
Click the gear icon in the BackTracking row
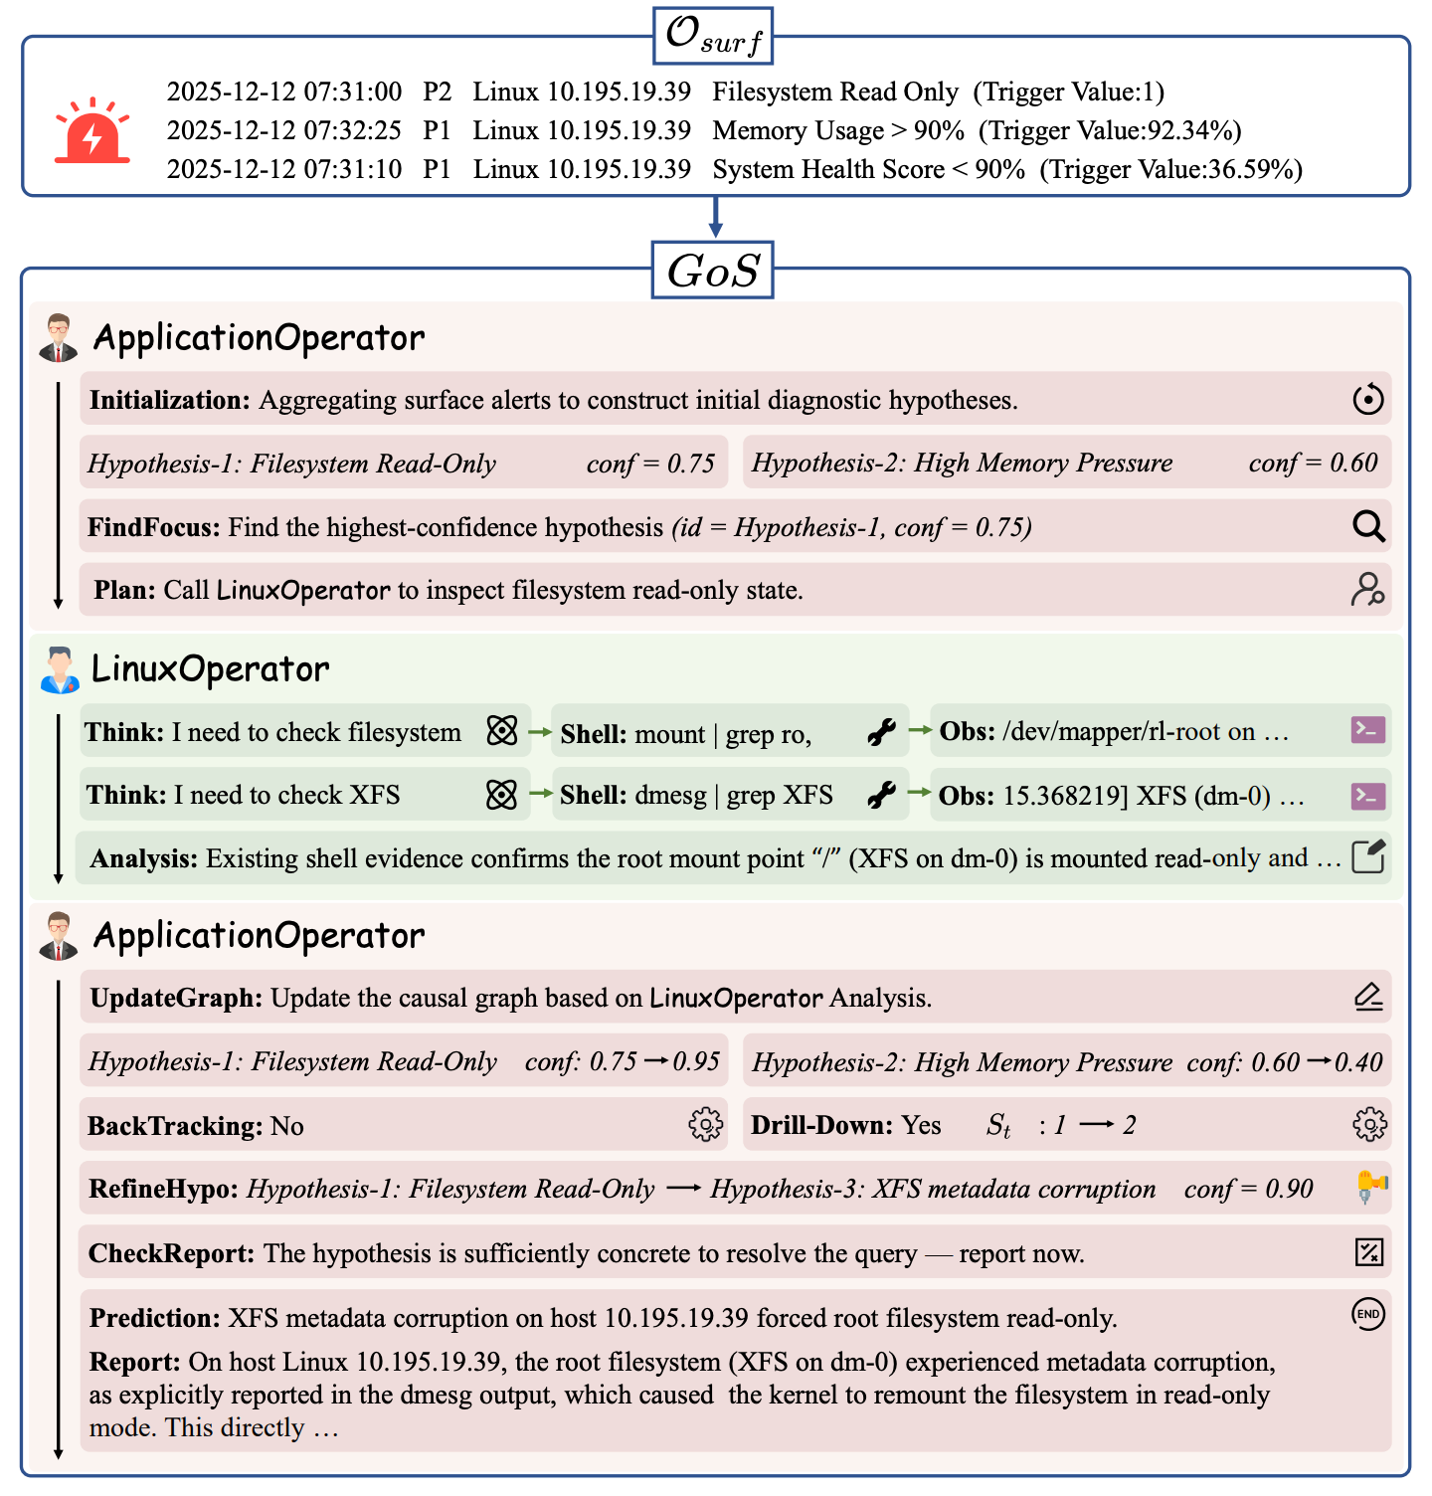pos(705,1125)
